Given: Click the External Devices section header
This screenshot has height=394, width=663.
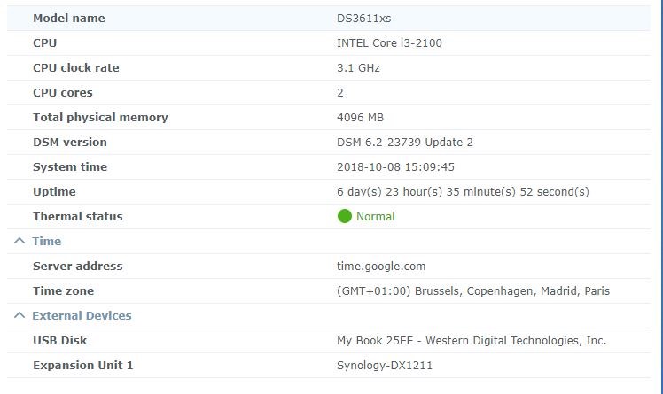Looking at the screenshot, I should 82,315.
